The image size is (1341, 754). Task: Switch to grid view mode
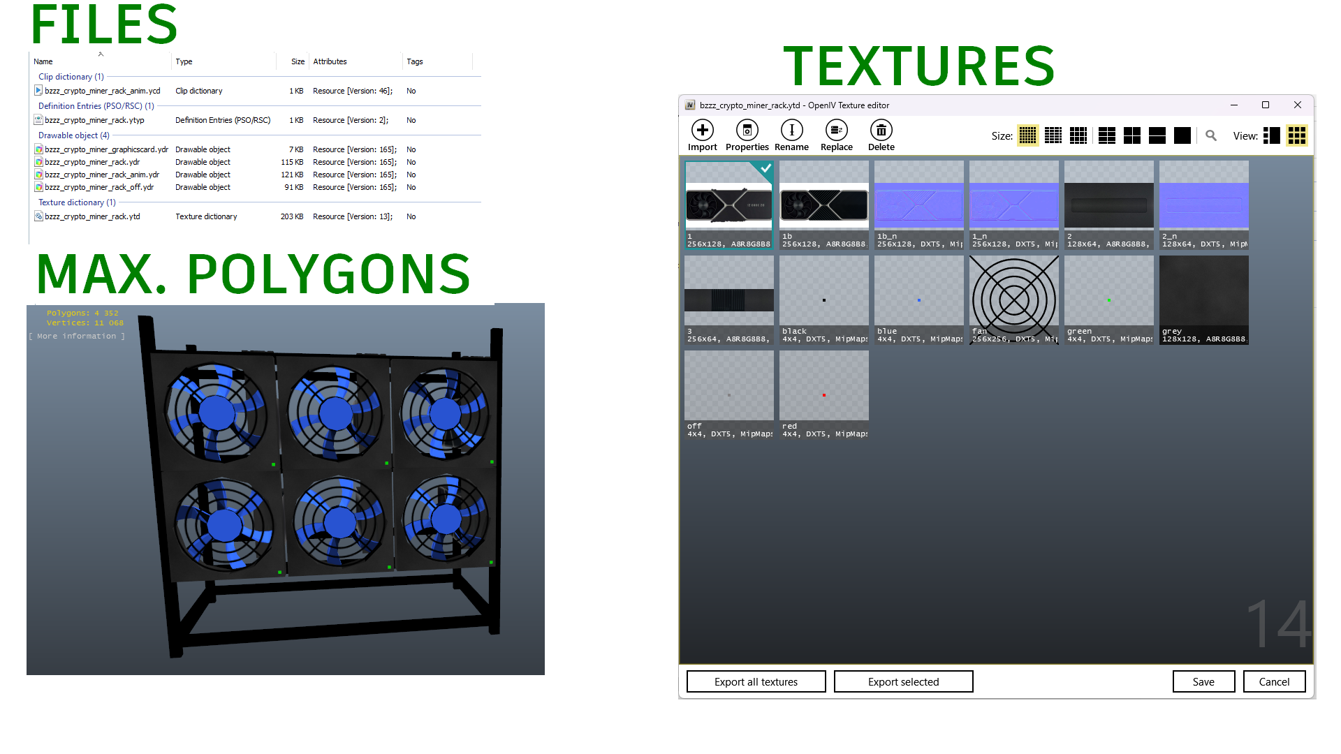(1297, 135)
